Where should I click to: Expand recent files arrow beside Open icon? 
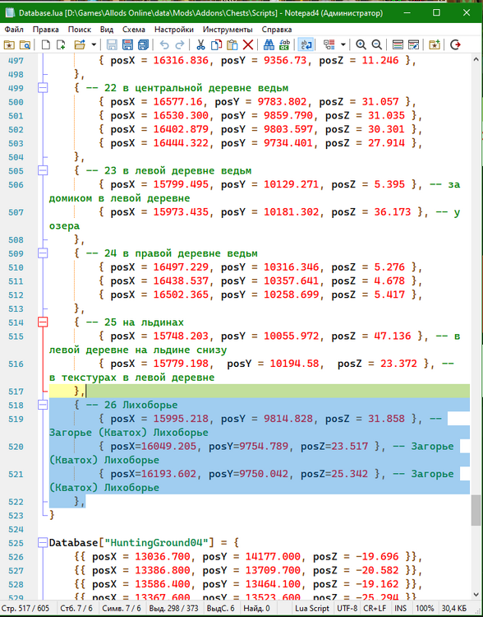[x=94, y=45]
